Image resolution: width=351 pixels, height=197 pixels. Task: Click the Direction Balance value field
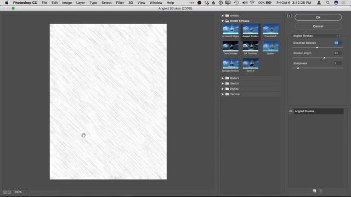[338, 43]
